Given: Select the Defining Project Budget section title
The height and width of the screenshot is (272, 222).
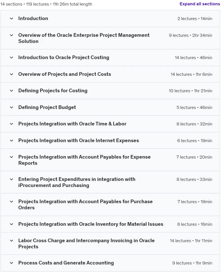Looking at the screenshot, I should pyautogui.click(x=47, y=107).
